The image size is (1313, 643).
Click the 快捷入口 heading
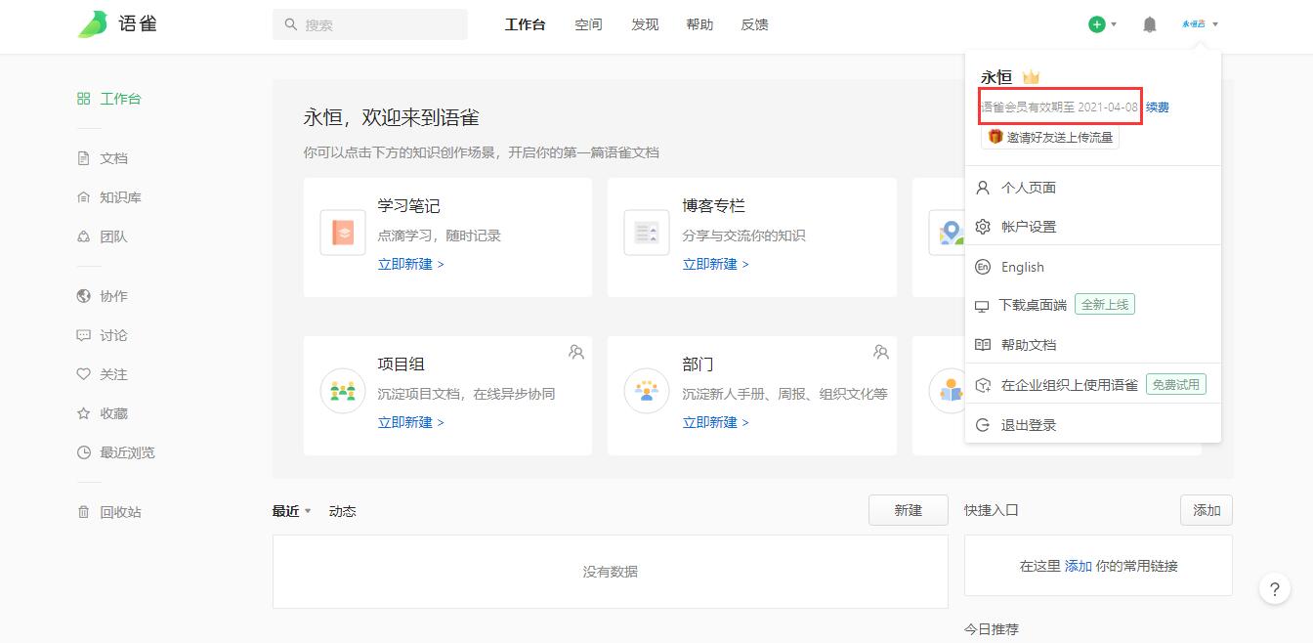click(x=992, y=510)
